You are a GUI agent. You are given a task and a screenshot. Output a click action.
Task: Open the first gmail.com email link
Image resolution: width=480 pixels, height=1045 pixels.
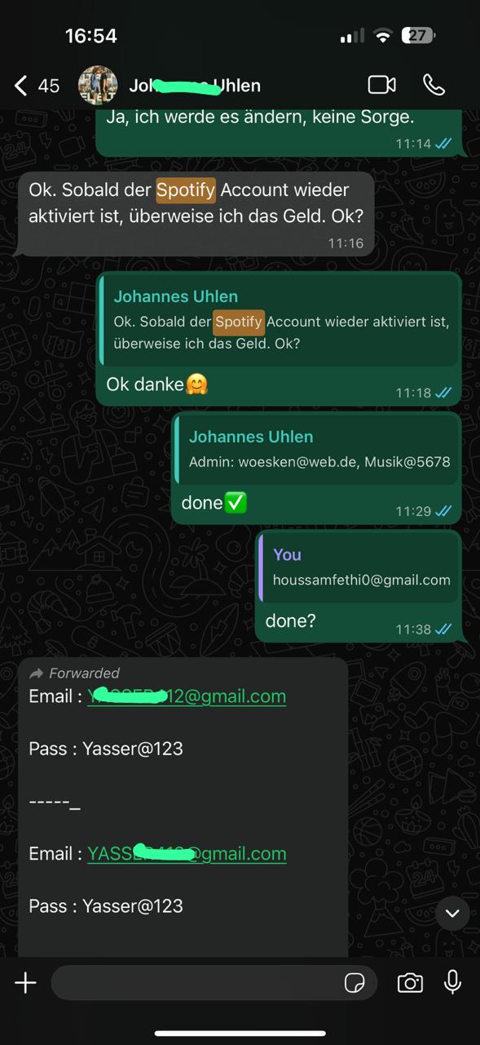[x=187, y=696]
